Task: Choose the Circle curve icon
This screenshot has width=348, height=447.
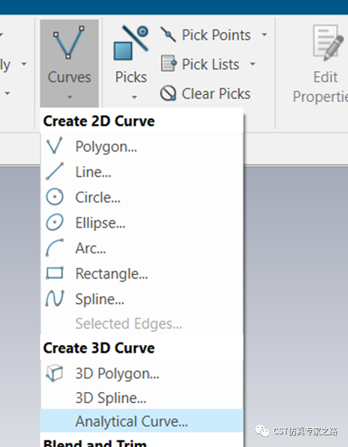Action: click(x=54, y=197)
